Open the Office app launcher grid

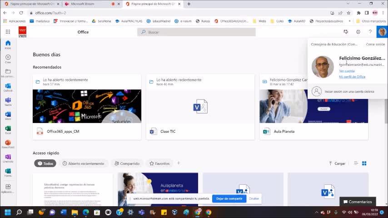point(8,32)
